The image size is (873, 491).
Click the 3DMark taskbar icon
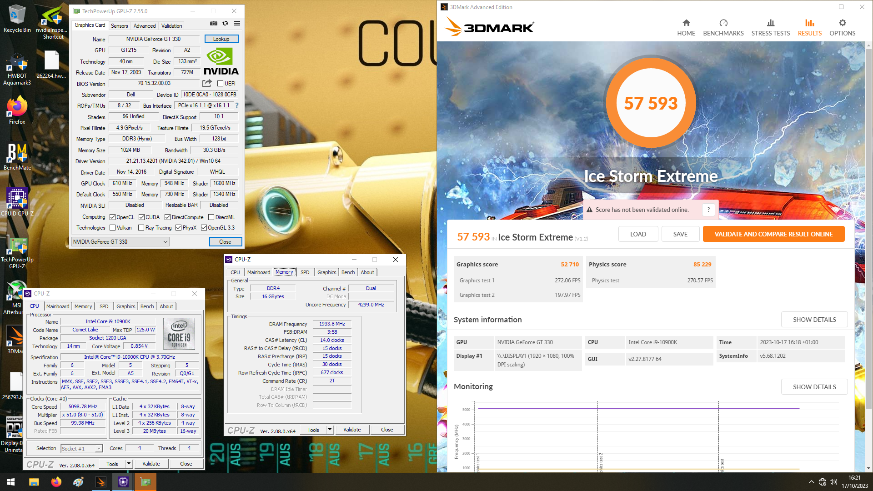point(100,482)
